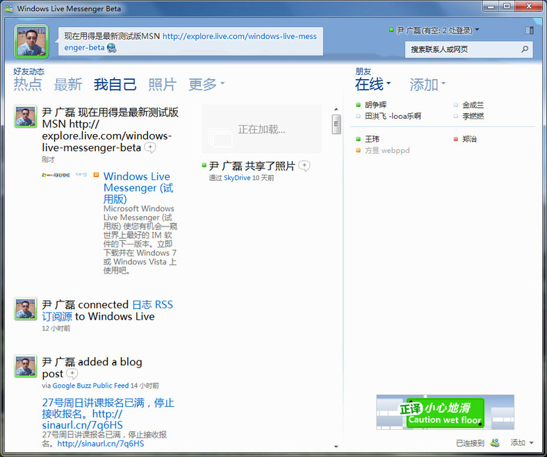
Task: Open the Windows Live Messenger (试用版) link
Action: (x=138, y=188)
